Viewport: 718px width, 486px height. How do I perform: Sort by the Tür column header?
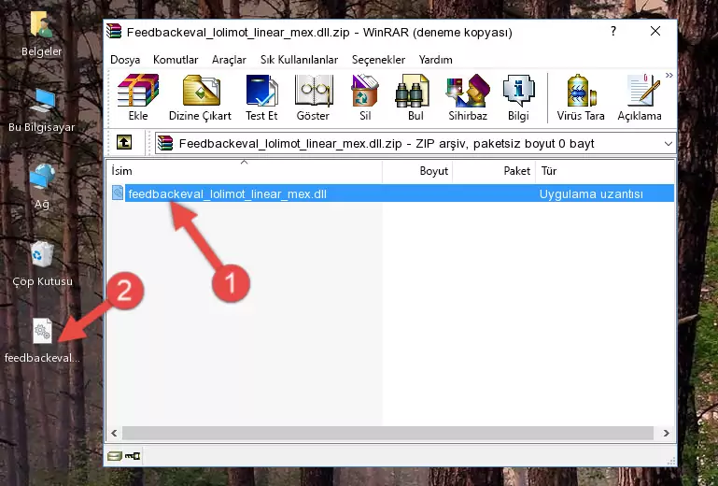coord(605,171)
